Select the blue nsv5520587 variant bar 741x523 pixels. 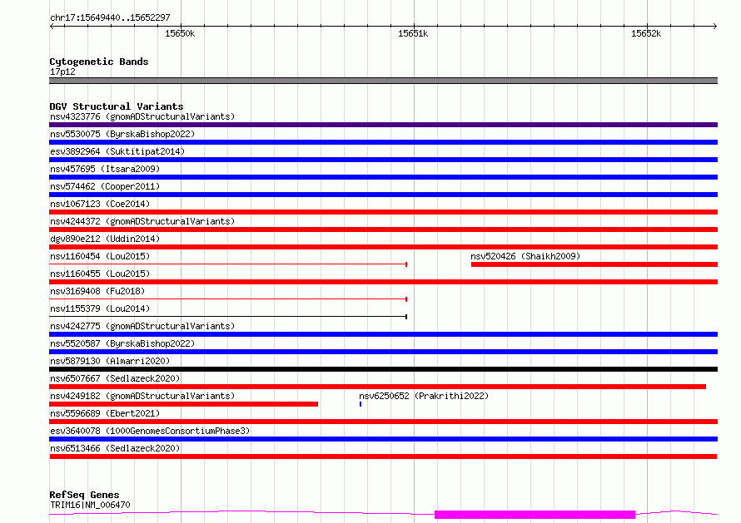383,352
